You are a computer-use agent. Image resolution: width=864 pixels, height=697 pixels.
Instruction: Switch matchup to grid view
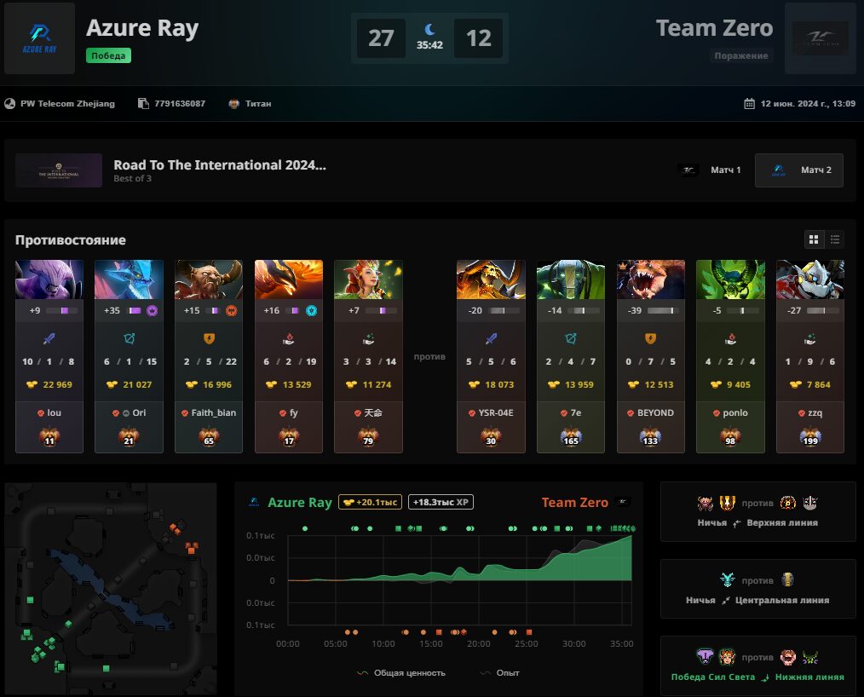(x=814, y=239)
